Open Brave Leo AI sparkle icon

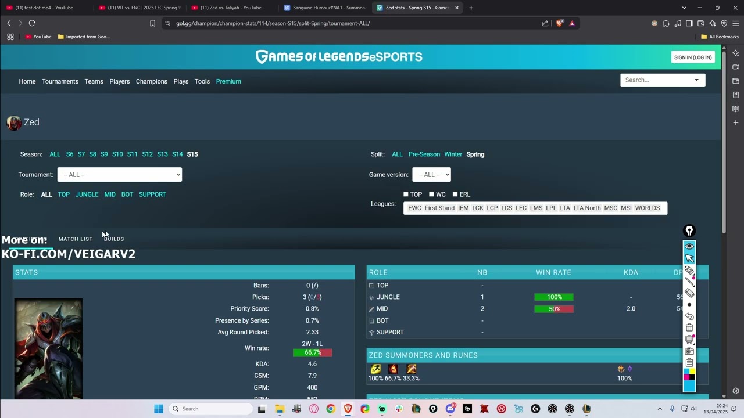713,23
